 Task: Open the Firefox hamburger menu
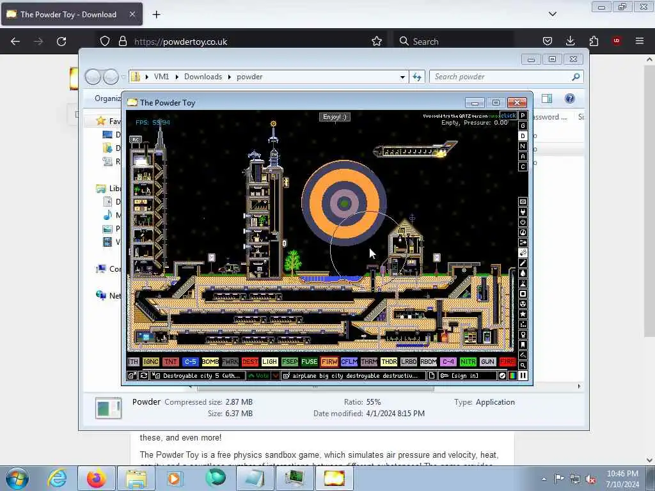(x=640, y=41)
